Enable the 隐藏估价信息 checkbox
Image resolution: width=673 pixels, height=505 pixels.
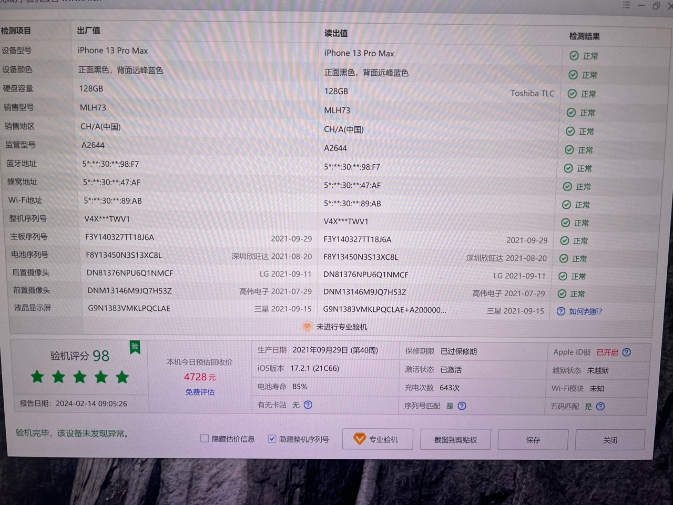pyautogui.click(x=204, y=438)
